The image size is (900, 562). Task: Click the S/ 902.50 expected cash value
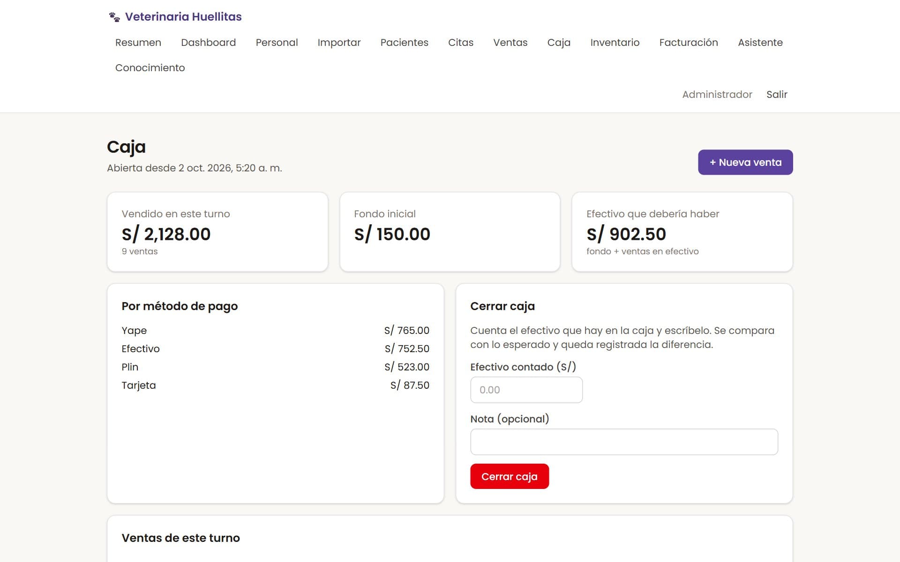(626, 234)
